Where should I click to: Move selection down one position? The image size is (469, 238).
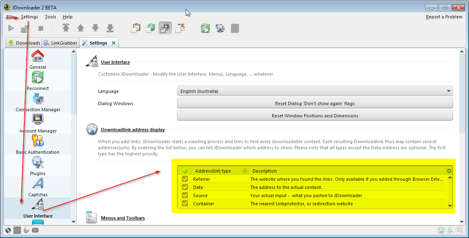click(95, 28)
